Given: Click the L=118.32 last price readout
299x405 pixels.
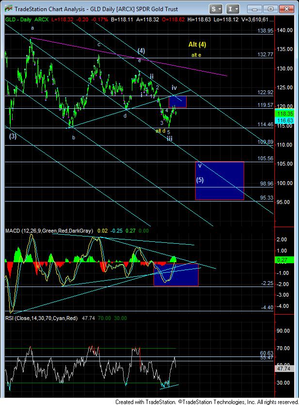Looking at the screenshot, I should tap(63, 19).
